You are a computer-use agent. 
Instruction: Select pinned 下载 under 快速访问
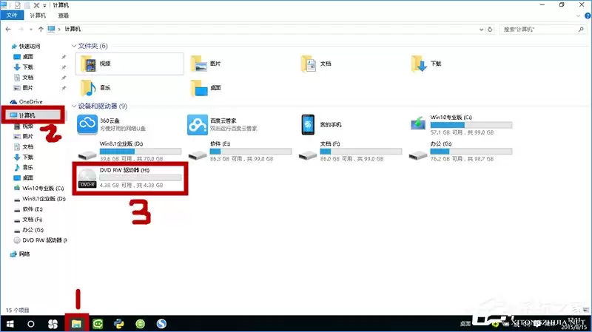24,67
